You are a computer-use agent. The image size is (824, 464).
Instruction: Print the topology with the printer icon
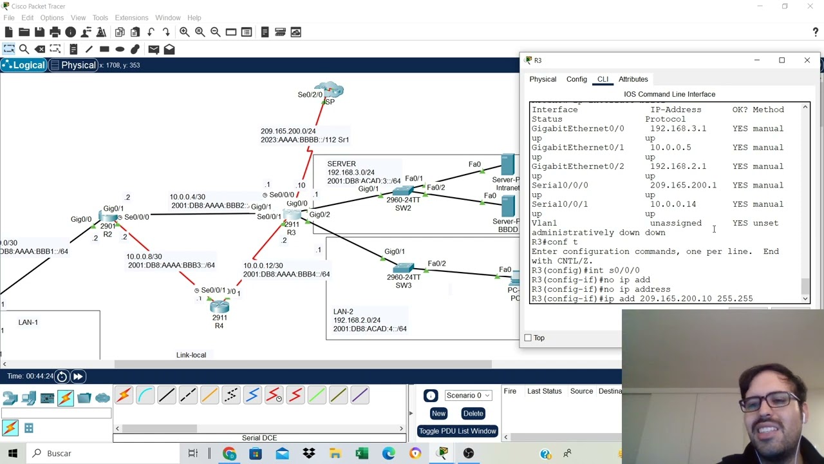(55, 32)
